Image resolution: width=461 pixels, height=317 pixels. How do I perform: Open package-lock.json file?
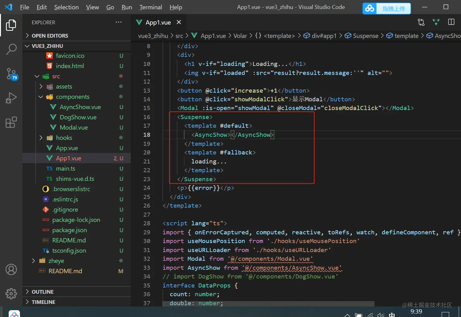tap(77, 220)
